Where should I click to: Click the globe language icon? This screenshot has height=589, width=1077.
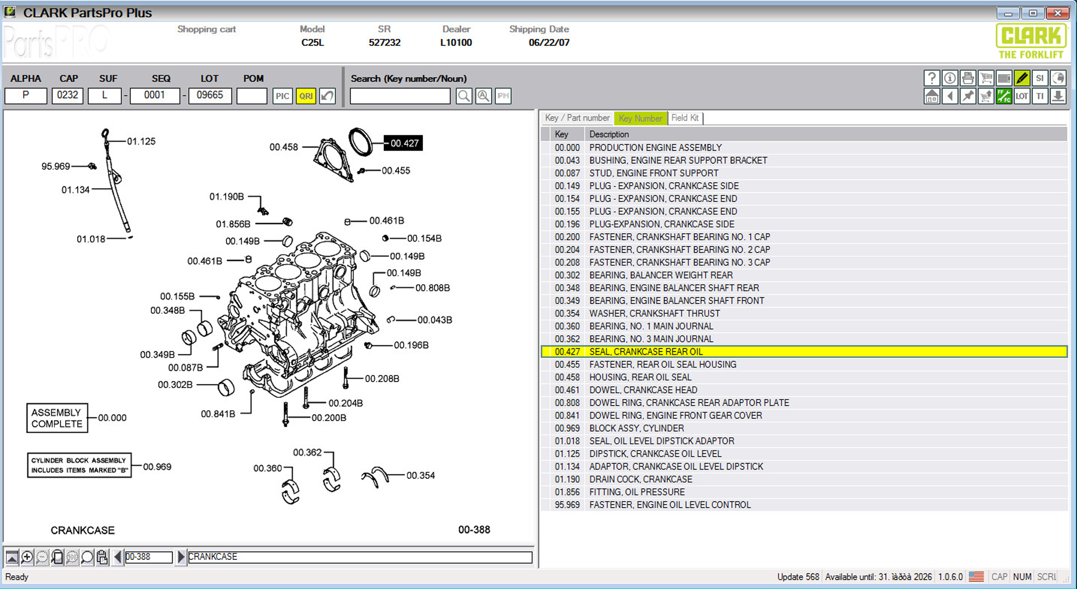(1058, 78)
